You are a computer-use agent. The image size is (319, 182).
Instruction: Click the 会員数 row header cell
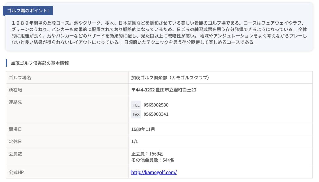click(x=67, y=157)
